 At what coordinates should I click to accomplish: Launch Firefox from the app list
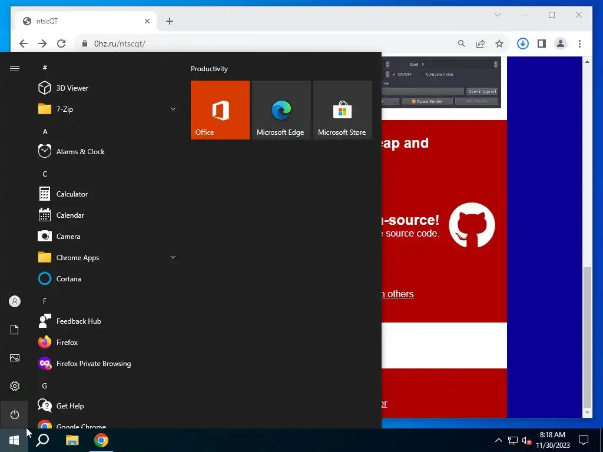click(x=107, y=342)
